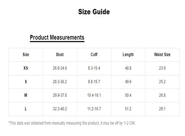The width and height of the screenshot is (185, 136).
Task: Select the S length value 49.6
Action: tap(128, 82)
